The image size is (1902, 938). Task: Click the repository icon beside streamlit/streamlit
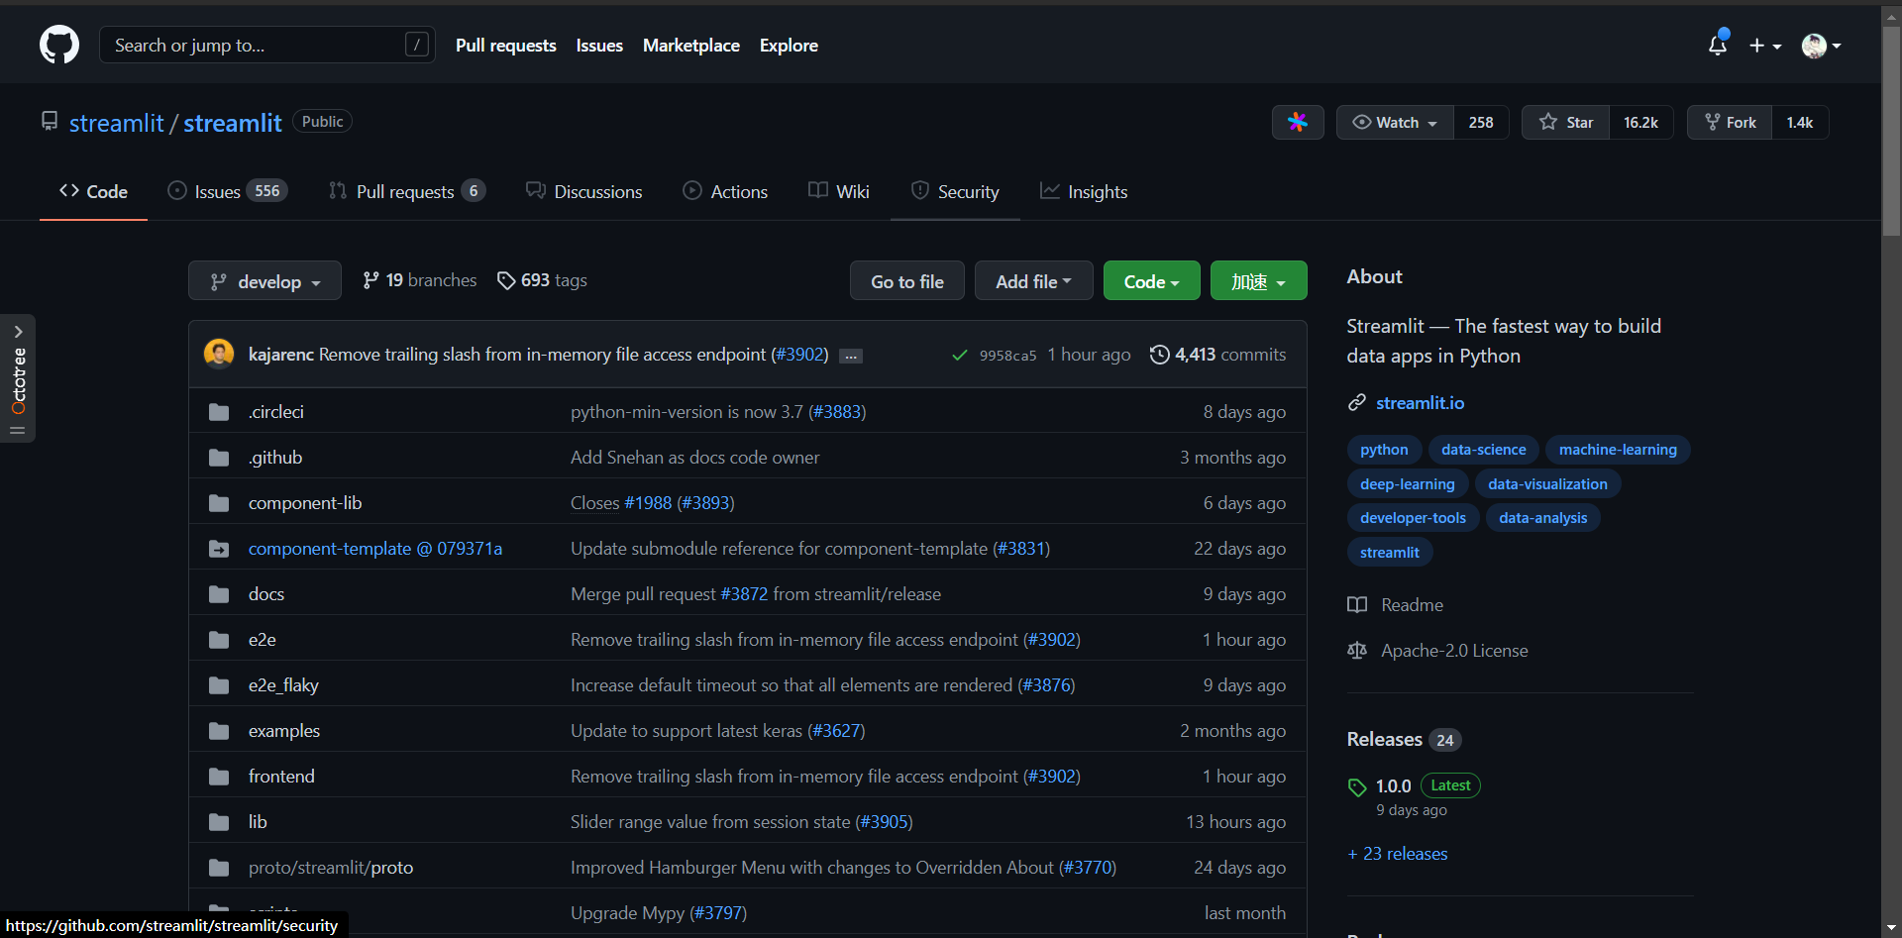[x=50, y=121]
